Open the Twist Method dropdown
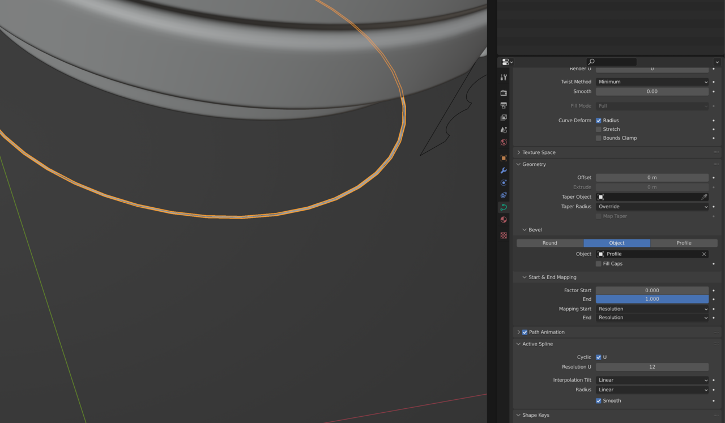Viewport: 725px width, 423px height. click(652, 82)
